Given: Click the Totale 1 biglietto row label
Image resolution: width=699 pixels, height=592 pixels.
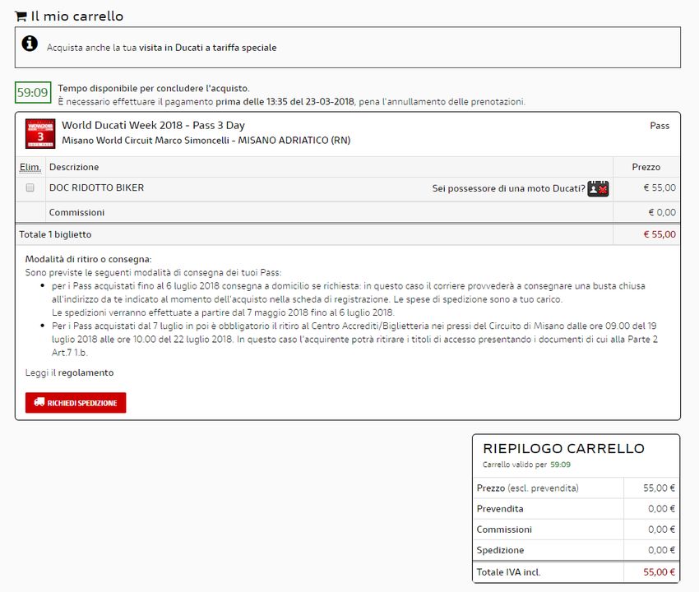Looking at the screenshot, I should point(55,234).
